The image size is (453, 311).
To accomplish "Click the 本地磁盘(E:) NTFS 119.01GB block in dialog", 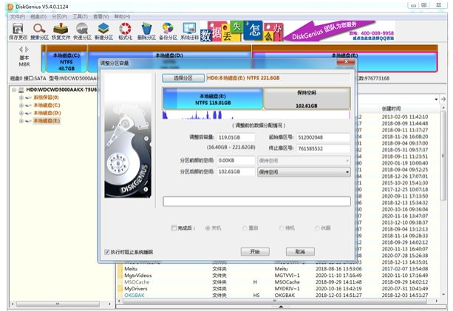I will pos(213,99).
